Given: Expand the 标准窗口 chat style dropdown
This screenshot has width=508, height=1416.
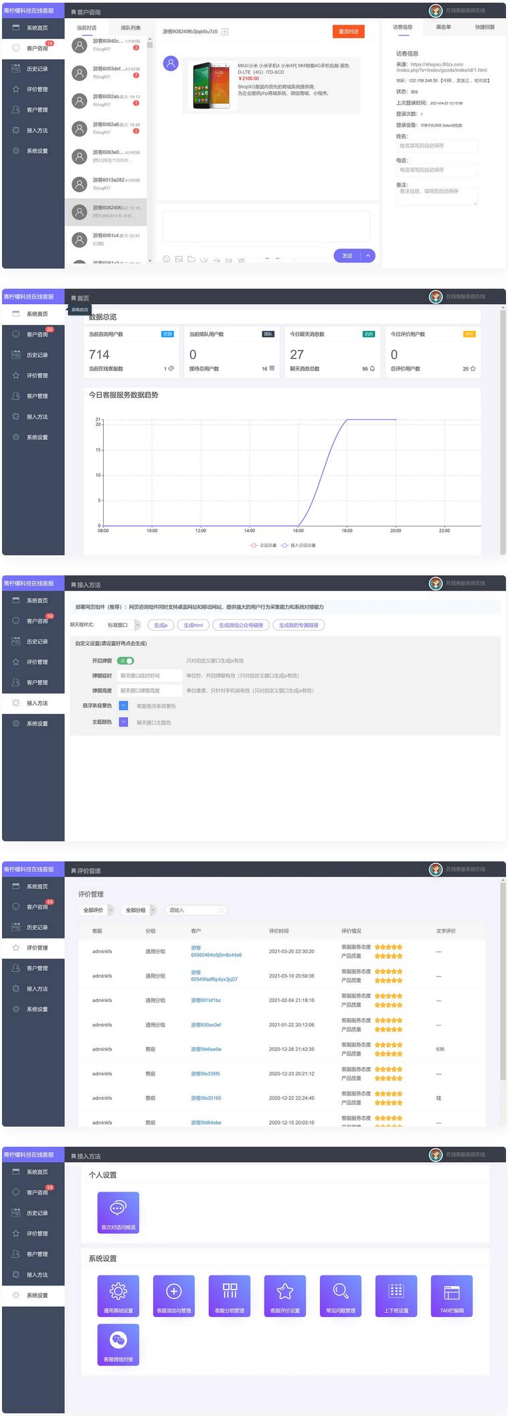Looking at the screenshot, I should click(x=123, y=625).
